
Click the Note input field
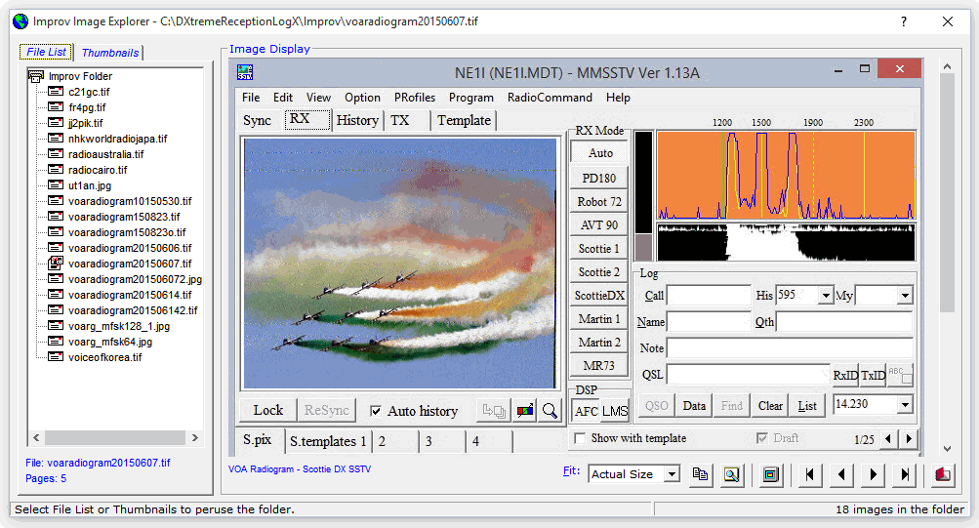click(x=790, y=348)
